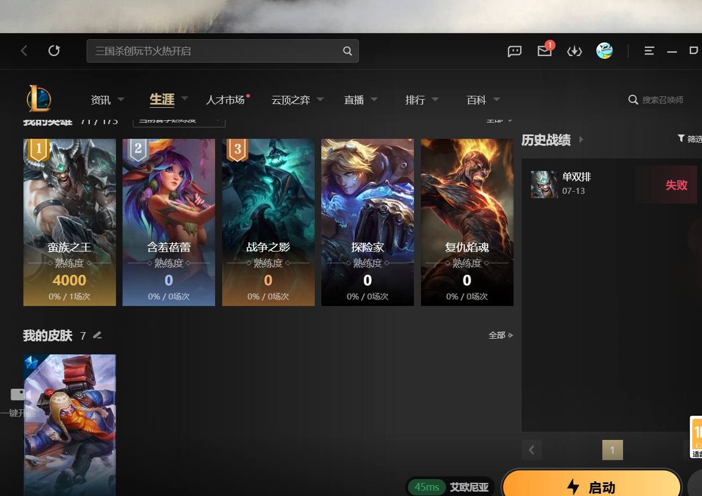Open the 战争之影 champion card
Image resolution: width=702 pixels, height=496 pixels.
[x=268, y=222]
